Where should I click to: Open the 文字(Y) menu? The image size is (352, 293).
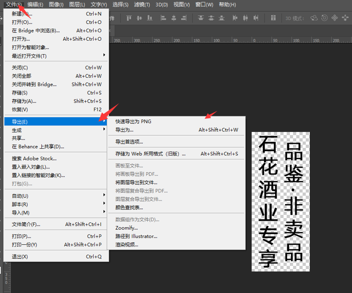tap(99, 5)
